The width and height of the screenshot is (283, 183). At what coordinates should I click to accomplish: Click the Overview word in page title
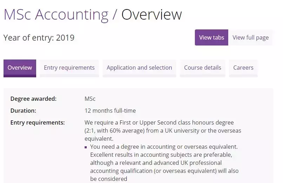(151, 15)
